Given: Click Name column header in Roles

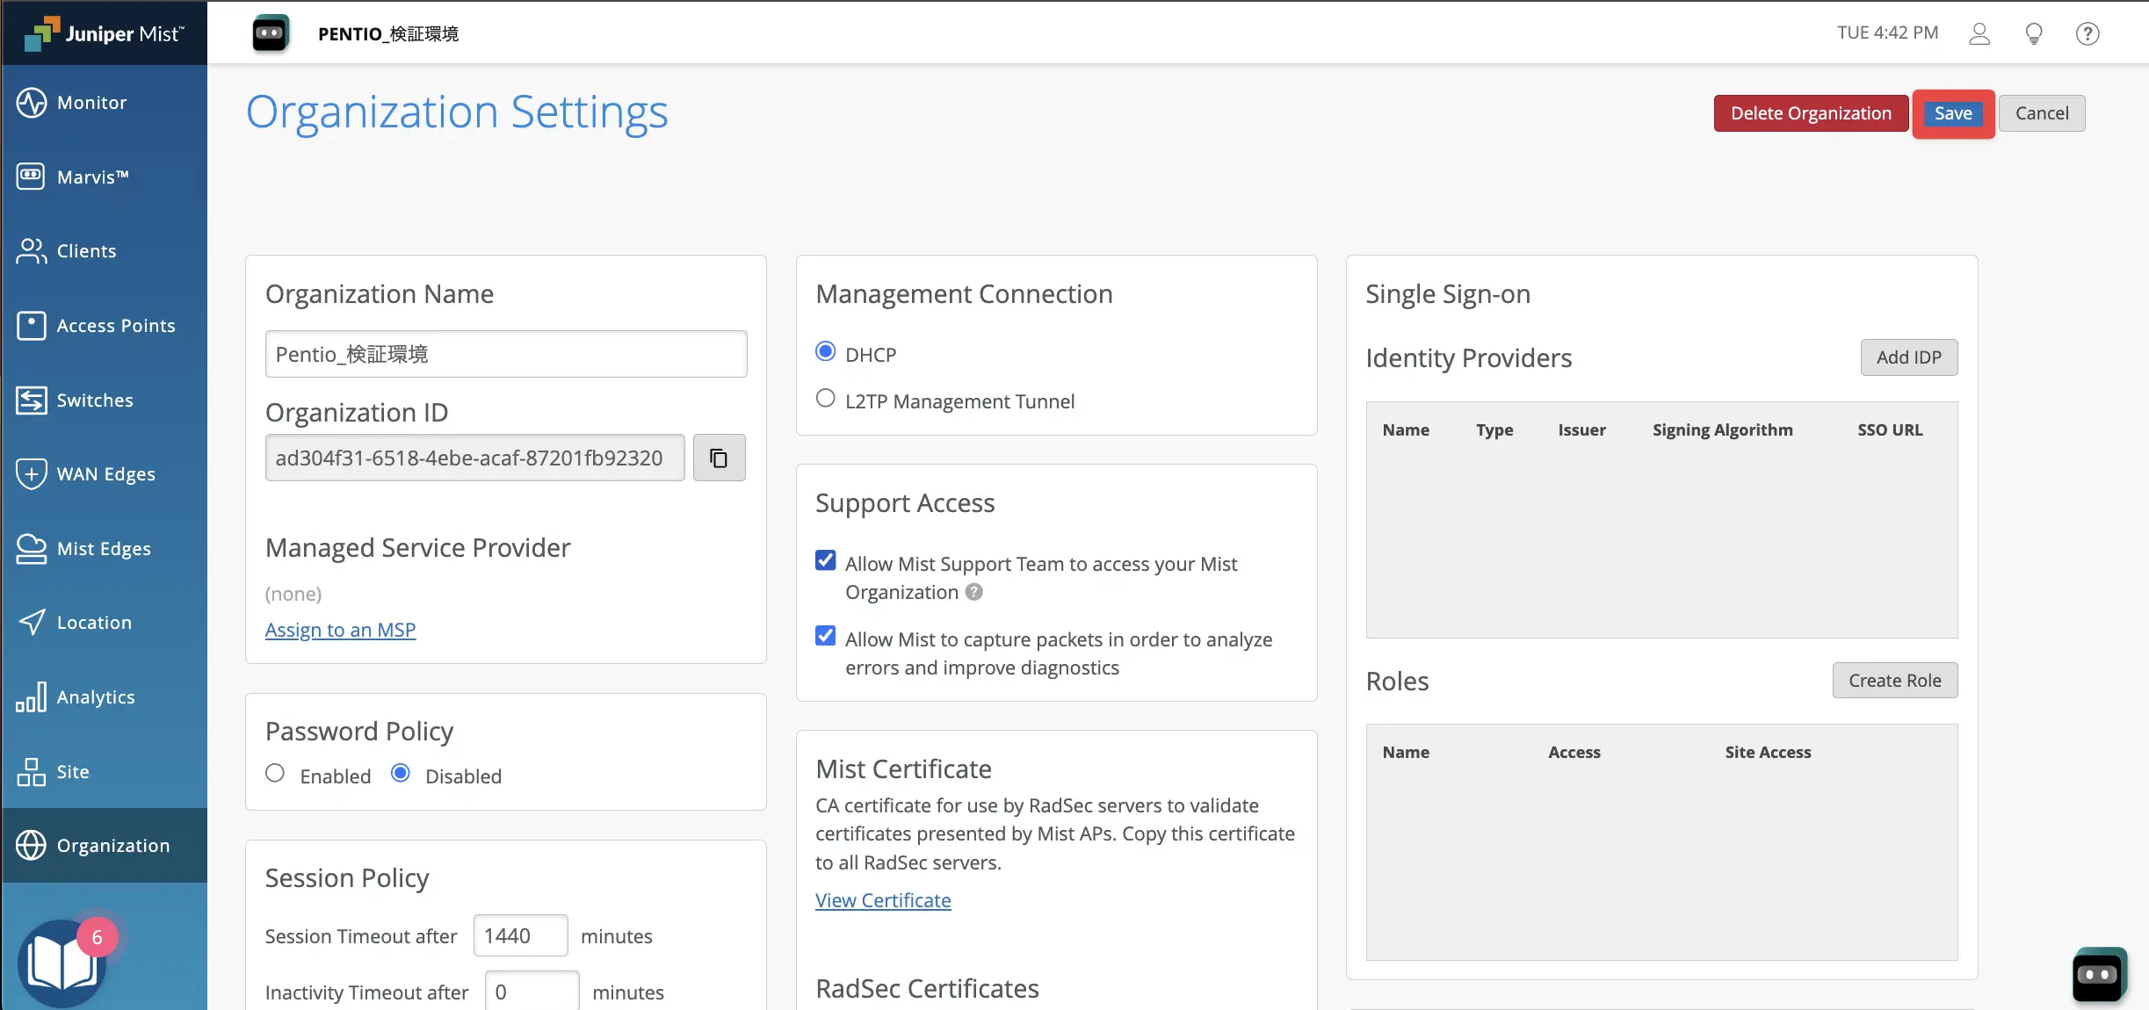Looking at the screenshot, I should tap(1406, 752).
